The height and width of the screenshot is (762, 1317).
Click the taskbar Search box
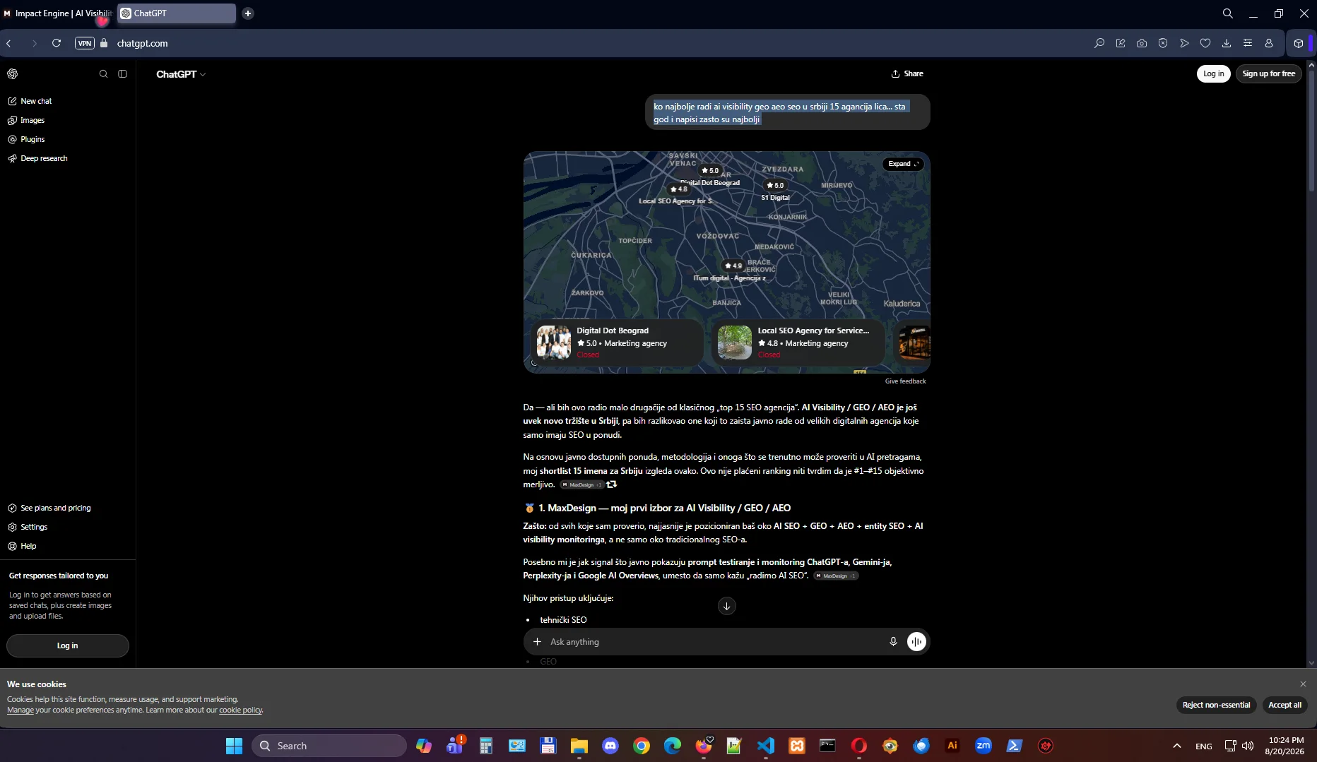pos(329,746)
